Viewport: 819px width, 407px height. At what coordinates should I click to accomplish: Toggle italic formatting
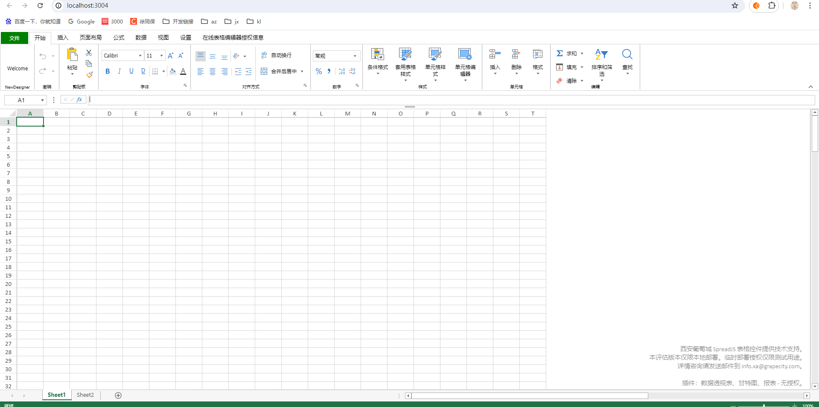[119, 71]
